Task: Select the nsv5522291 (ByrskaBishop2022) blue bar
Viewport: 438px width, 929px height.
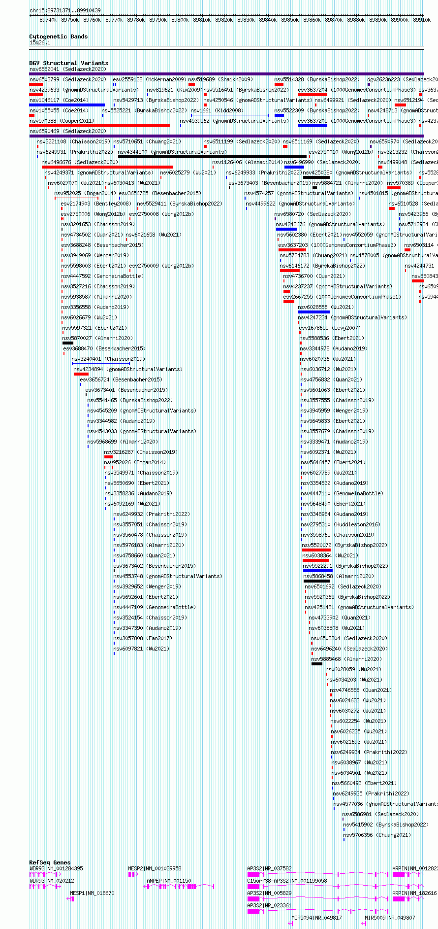Action: coord(317,571)
